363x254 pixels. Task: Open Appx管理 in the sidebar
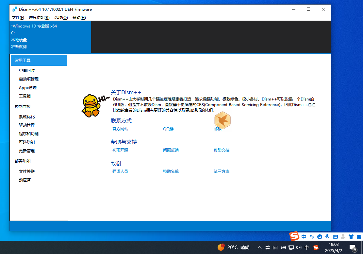pos(28,88)
